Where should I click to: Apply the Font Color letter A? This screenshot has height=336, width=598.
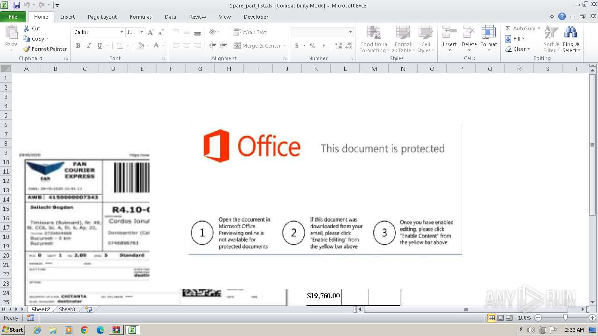pos(156,46)
